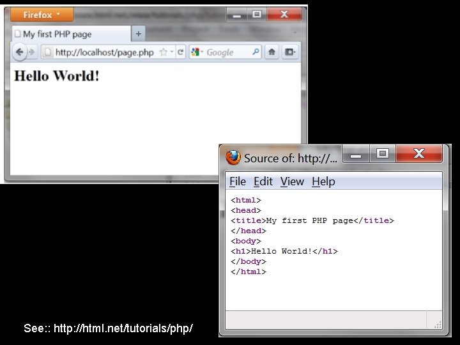This screenshot has width=460, height=345.
Task: Click the resize grip in Source window corner
Action: (438, 324)
